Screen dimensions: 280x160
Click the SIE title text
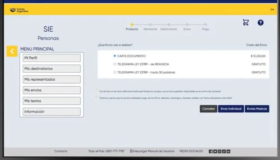click(x=48, y=29)
